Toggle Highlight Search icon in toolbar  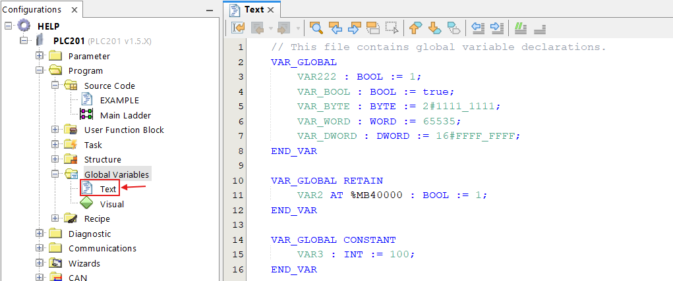click(372, 28)
